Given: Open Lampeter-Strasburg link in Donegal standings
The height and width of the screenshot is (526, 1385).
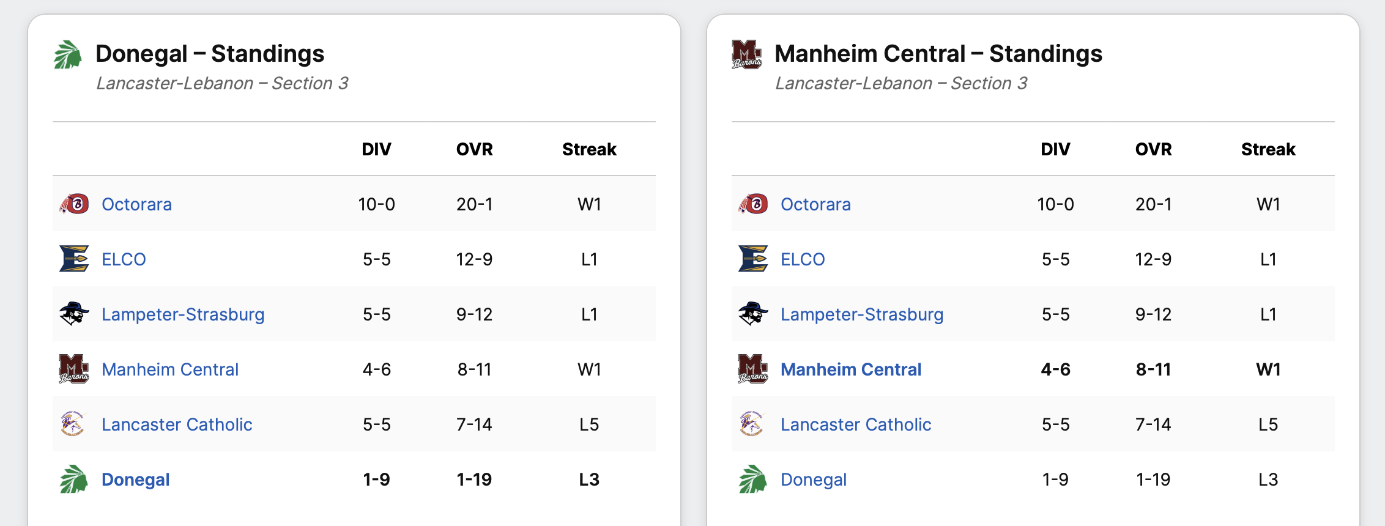Looking at the screenshot, I should point(183,314).
